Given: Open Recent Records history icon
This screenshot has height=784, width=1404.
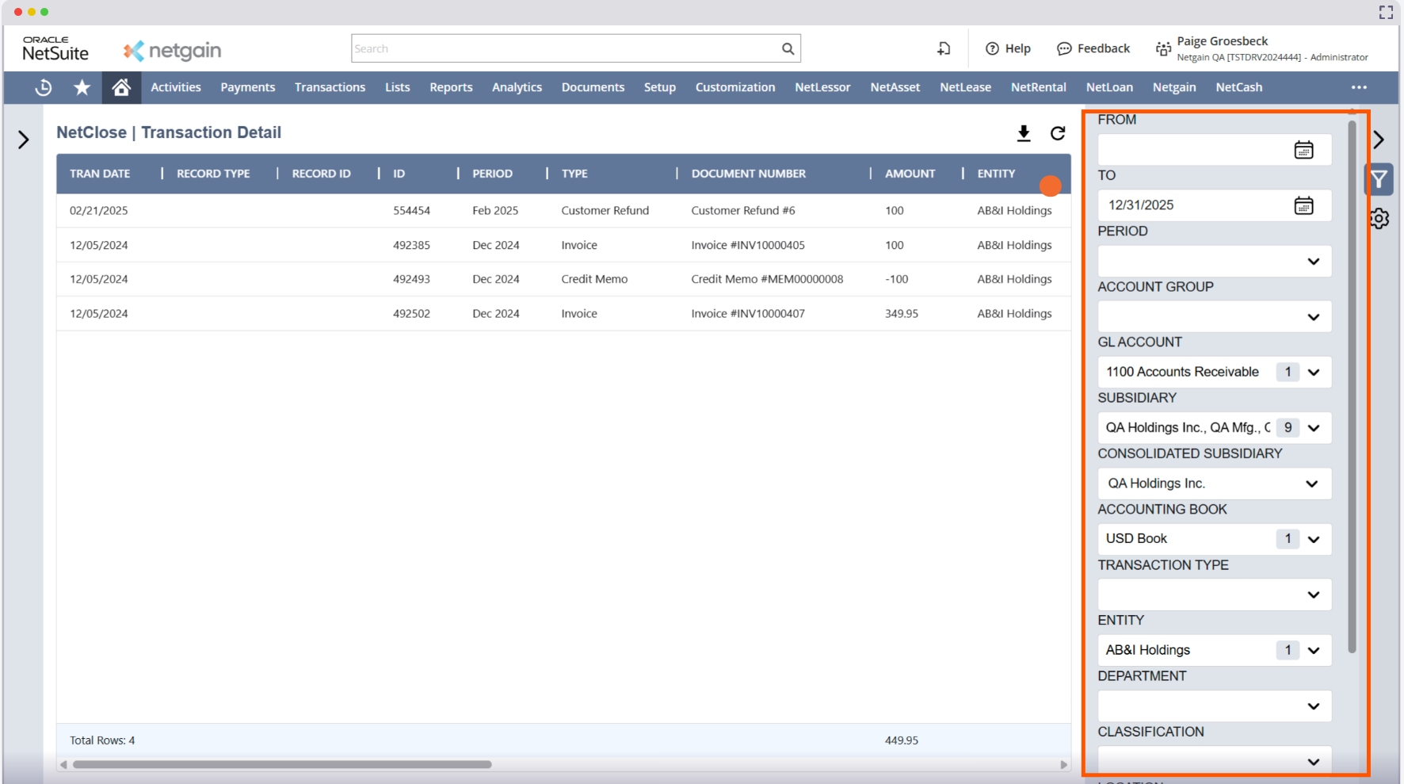Looking at the screenshot, I should click(x=44, y=87).
